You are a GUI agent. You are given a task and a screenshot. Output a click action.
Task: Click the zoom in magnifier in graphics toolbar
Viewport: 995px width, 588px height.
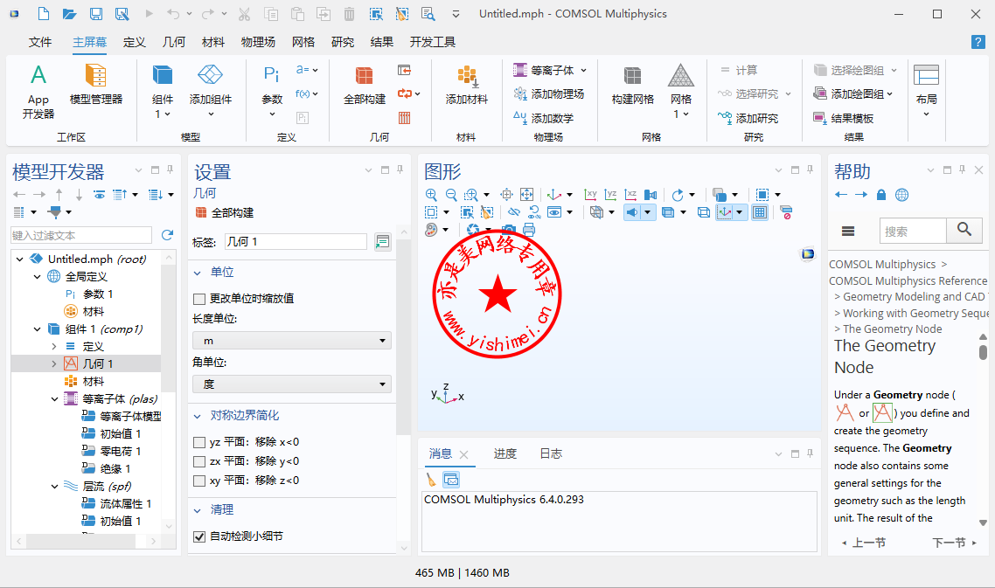point(431,195)
